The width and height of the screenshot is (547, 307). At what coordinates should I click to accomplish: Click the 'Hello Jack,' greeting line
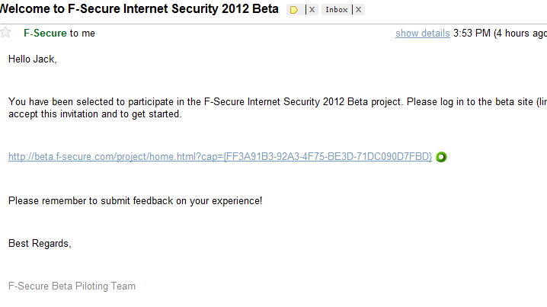pos(33,59)
